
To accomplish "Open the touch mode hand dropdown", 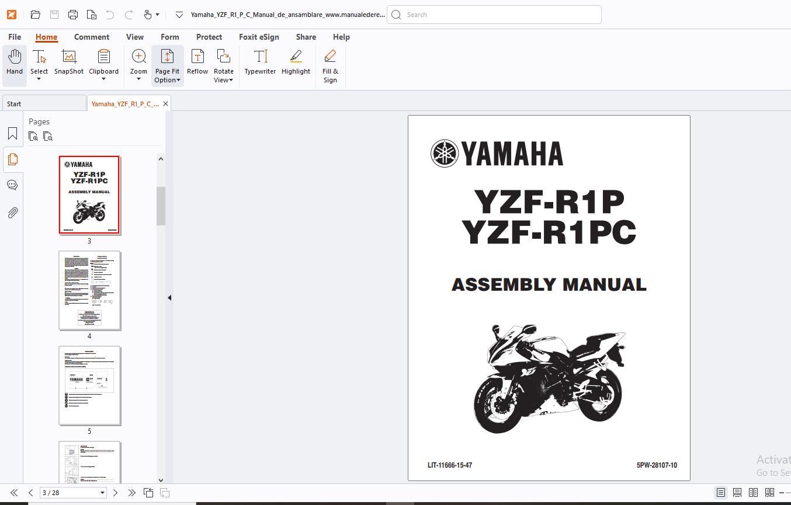I will pos(151,15).
